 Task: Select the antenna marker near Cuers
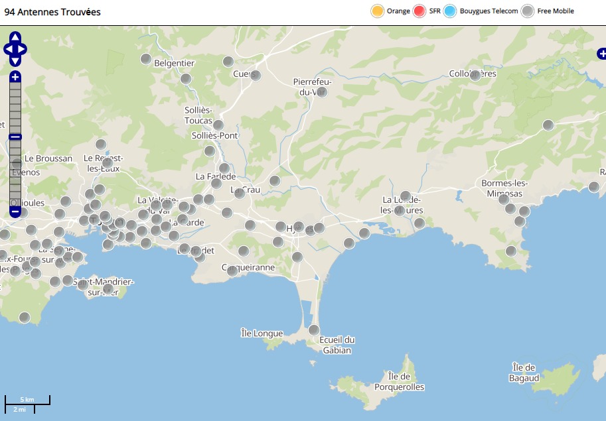pyautogui.click(x=255, y=76)
